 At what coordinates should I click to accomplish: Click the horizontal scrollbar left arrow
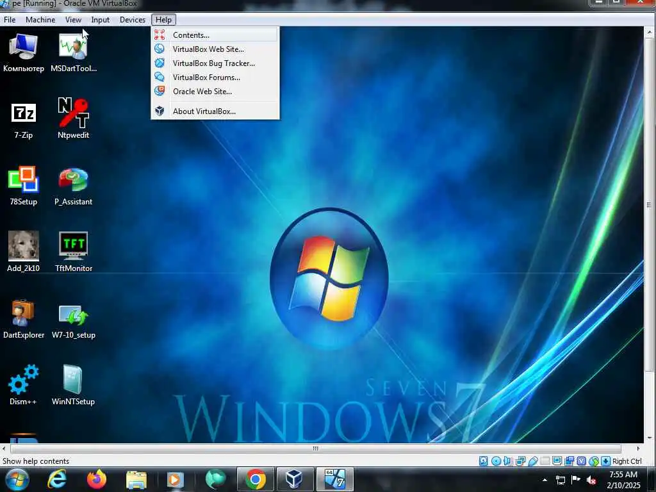(x=4, y=448)
